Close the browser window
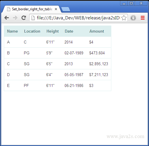This screenshot has height=146, width=149. (x=141, y=4)
